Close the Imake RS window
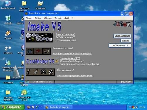The image size is (147, 110). [x=131, y=14]
